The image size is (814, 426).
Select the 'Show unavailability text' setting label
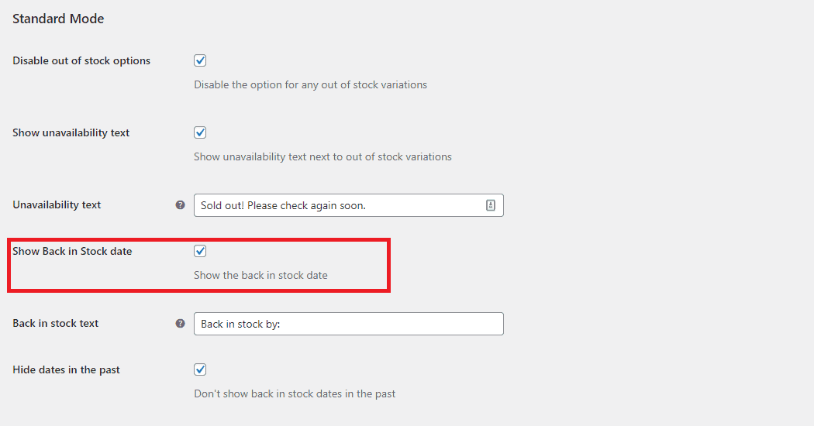(x=71, y=132)
